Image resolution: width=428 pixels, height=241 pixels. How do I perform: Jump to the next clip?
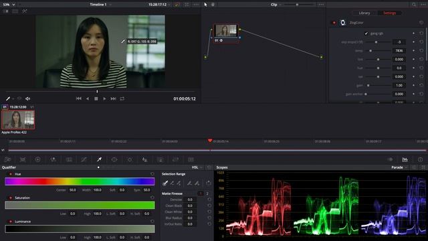pos(113,98)
